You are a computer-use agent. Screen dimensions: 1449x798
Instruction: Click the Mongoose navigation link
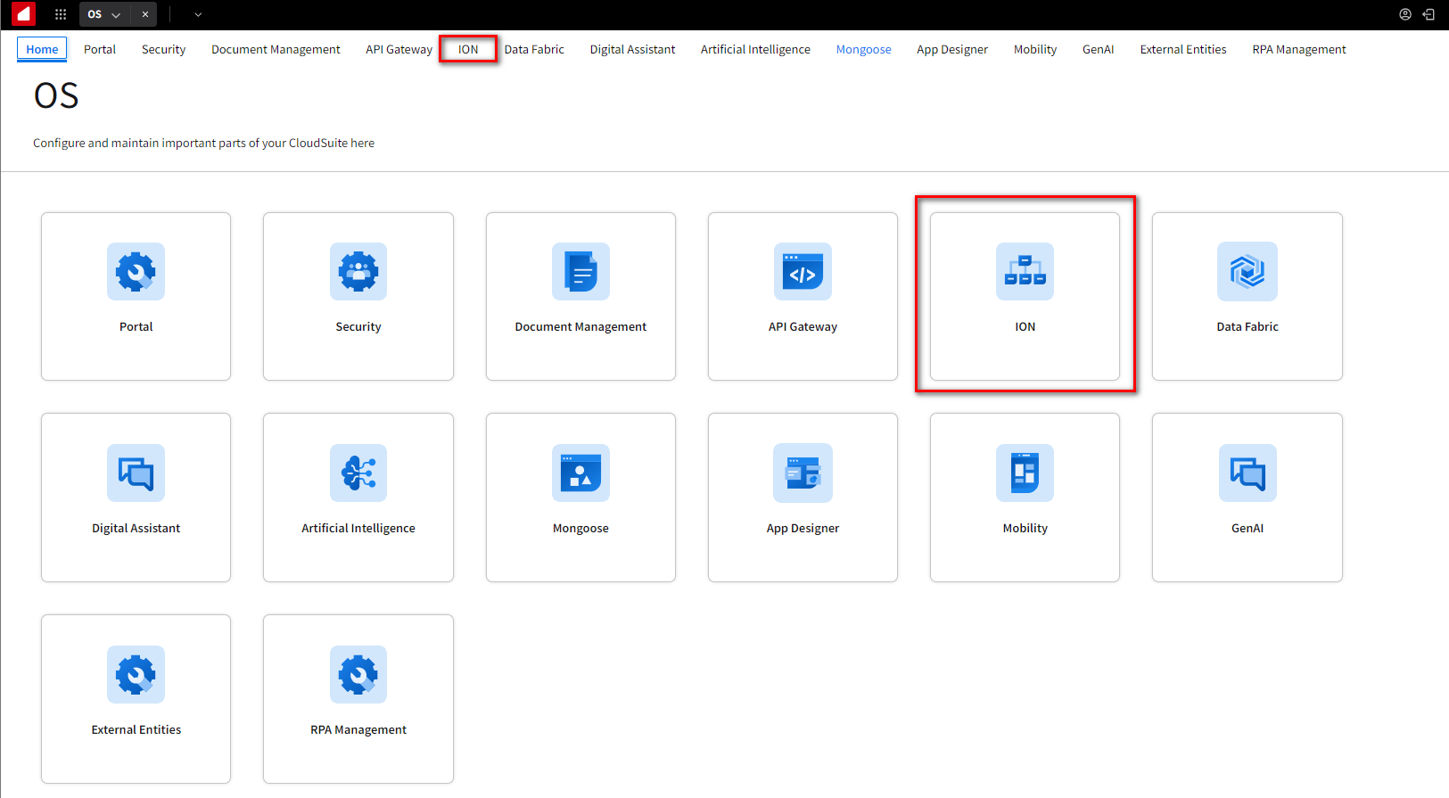pos(863,49)
